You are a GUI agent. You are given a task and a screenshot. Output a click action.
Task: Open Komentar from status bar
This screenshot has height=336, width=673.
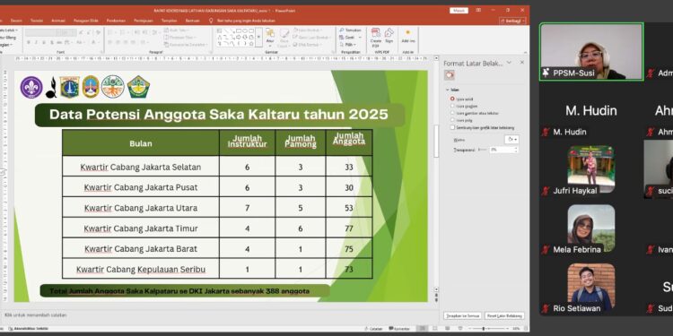pos(399,329)
